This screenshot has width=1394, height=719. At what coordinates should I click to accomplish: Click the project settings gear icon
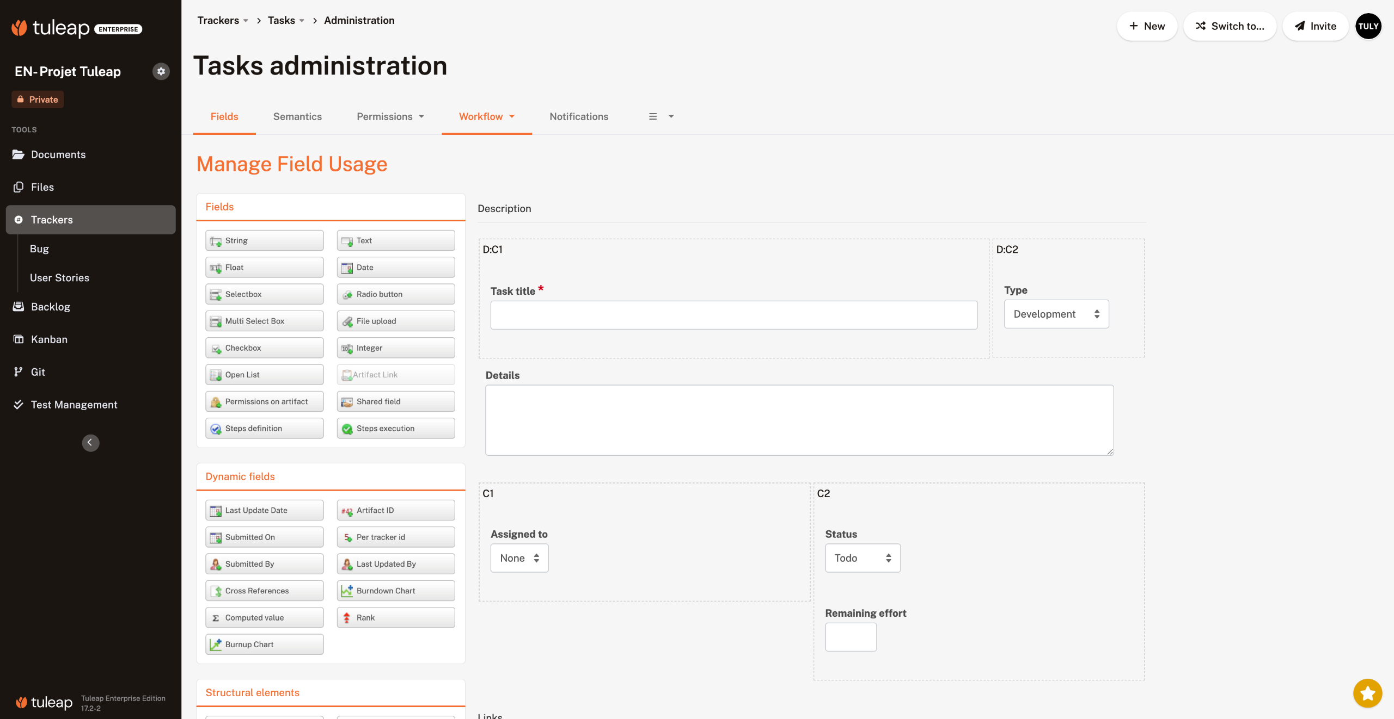coord(161,71)
